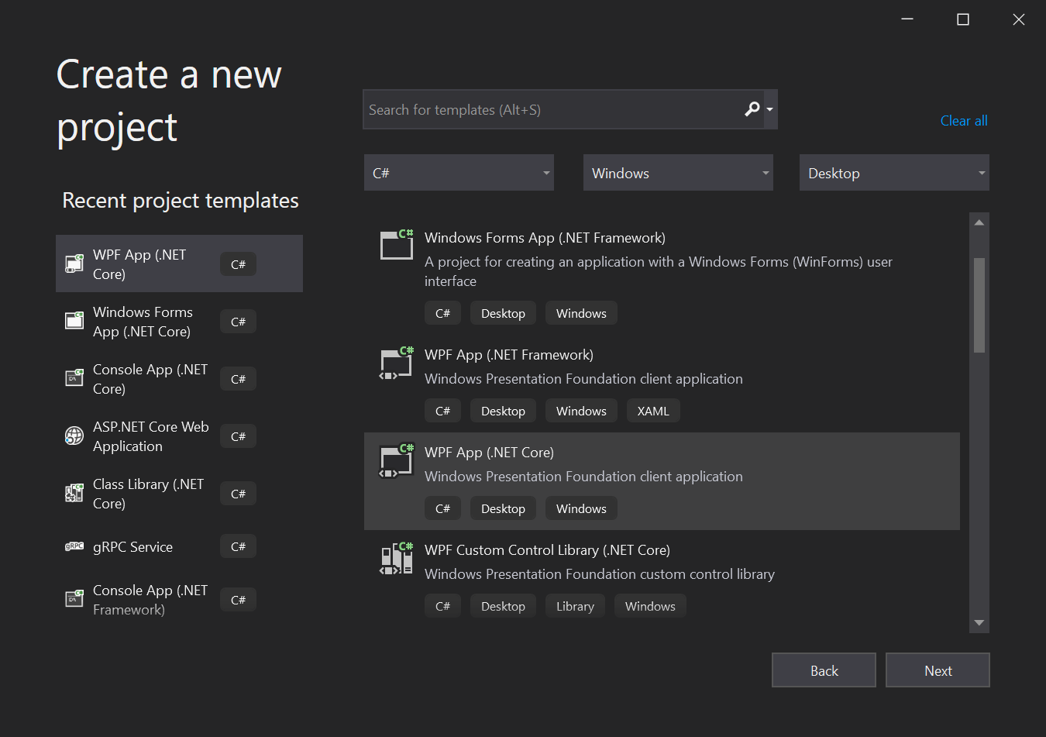Screen dimensions: 1046x737
Task: Open the Windows platform filter dropdown
Action: pyautogui.click(x=678, y=173)
